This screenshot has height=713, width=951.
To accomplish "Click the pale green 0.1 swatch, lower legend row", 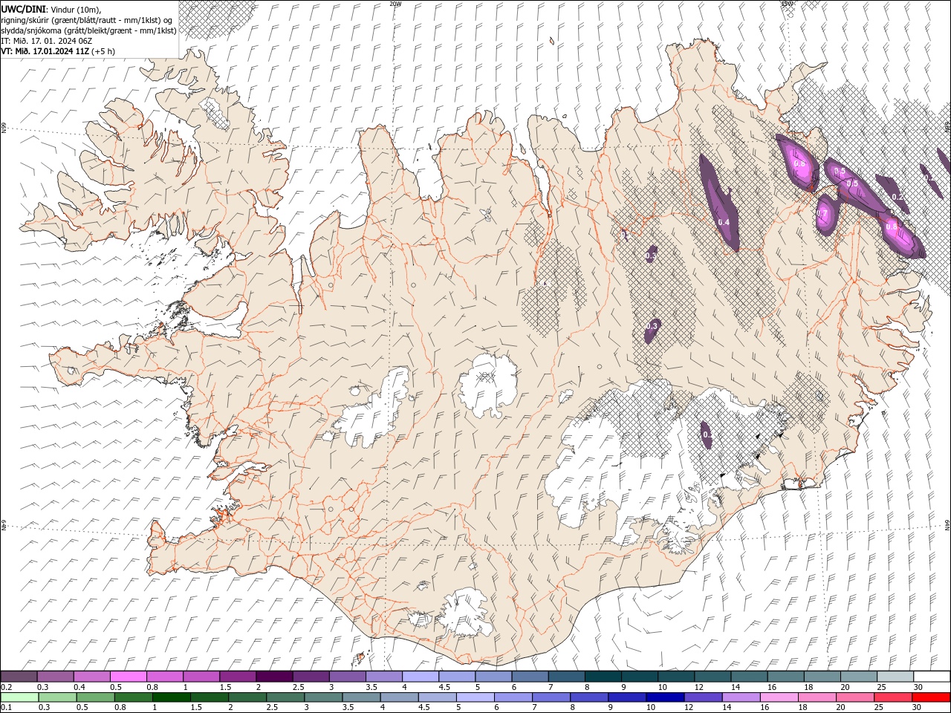I will (x=19, y=697).
